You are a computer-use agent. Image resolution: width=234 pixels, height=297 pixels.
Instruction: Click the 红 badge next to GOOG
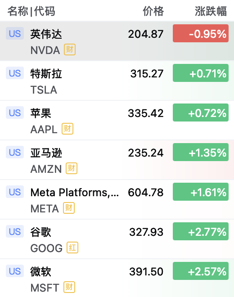click(x=72, y=247)
